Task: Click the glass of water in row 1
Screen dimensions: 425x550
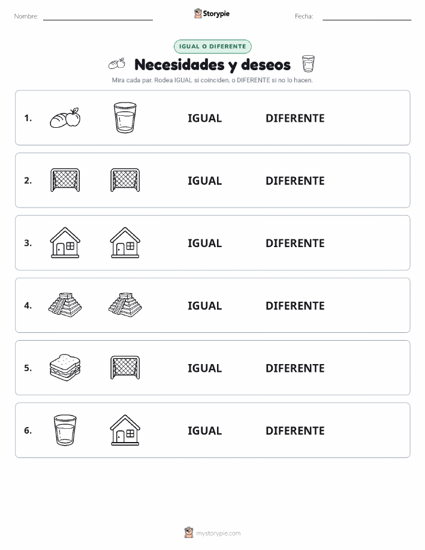Action: coord(125,118)
